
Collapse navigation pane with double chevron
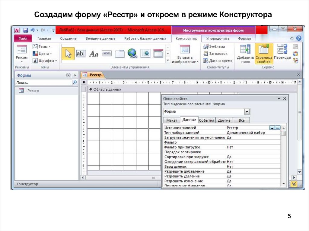click(x=75, y=75)
